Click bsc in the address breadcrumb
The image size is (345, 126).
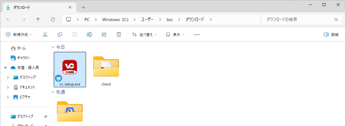170,20
